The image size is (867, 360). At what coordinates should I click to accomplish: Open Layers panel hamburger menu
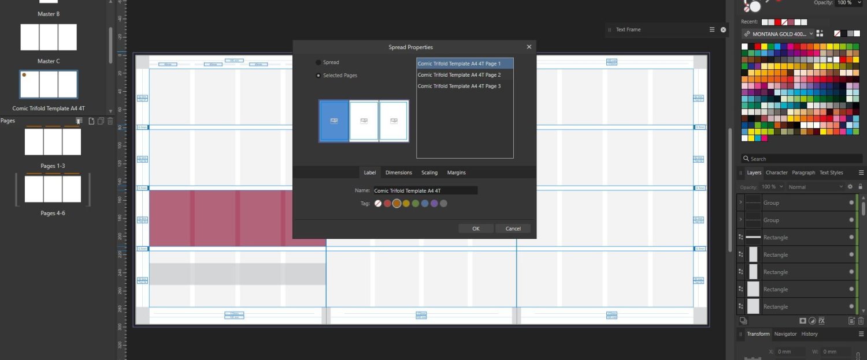click(x=861, y=172)
